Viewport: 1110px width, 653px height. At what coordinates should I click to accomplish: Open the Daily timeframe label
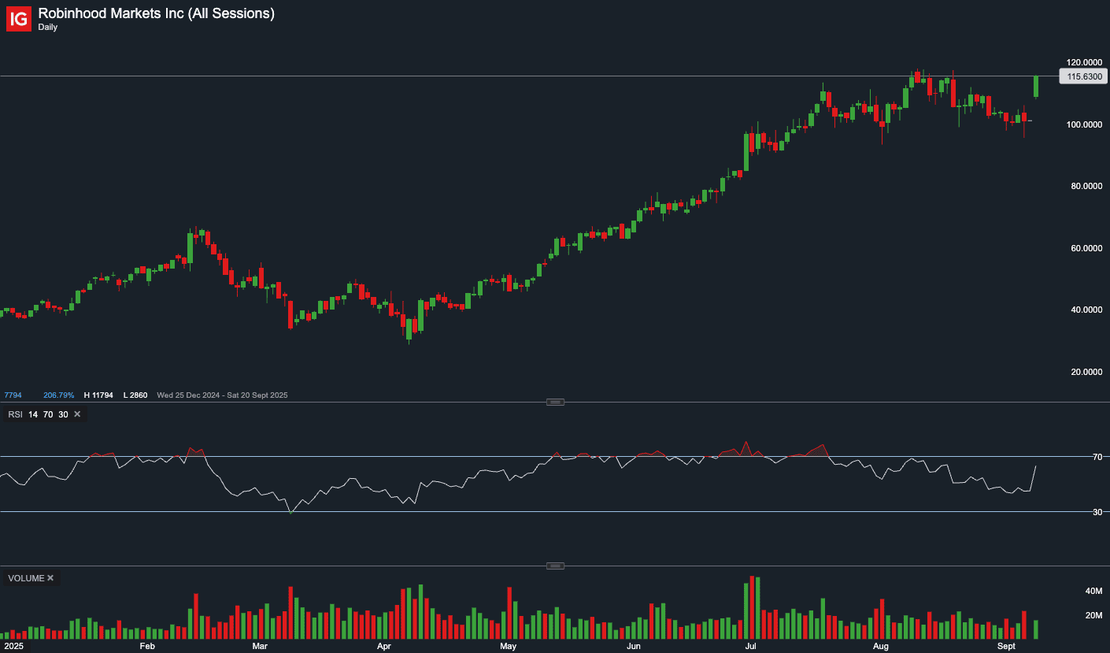pos(48,28)
